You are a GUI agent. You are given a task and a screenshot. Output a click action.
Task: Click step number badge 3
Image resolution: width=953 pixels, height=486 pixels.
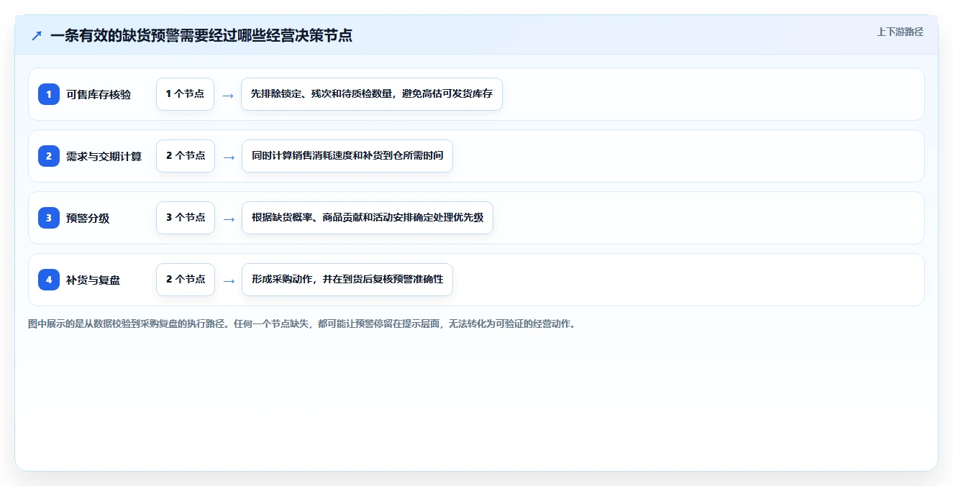click(49, 218)
